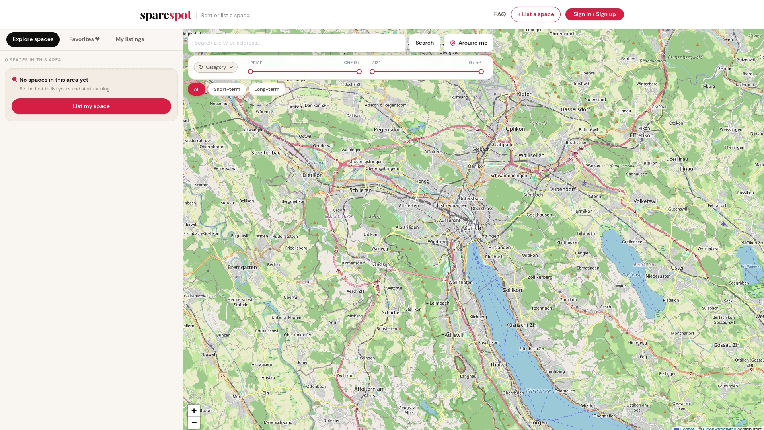Click the minimum size slider handle

(x=372, y=72)
